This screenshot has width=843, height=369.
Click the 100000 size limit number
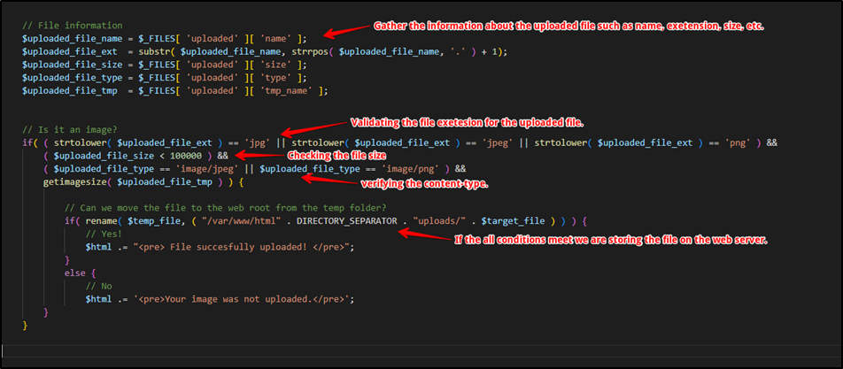click(185, 156)
